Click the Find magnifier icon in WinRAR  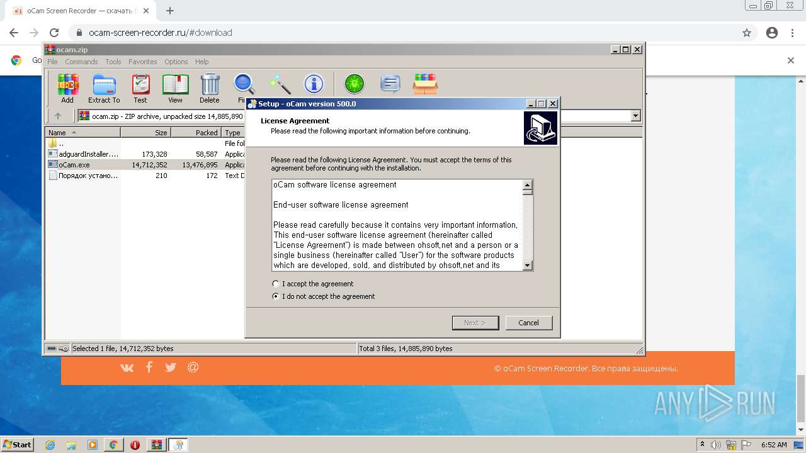[x=244, y=84]
